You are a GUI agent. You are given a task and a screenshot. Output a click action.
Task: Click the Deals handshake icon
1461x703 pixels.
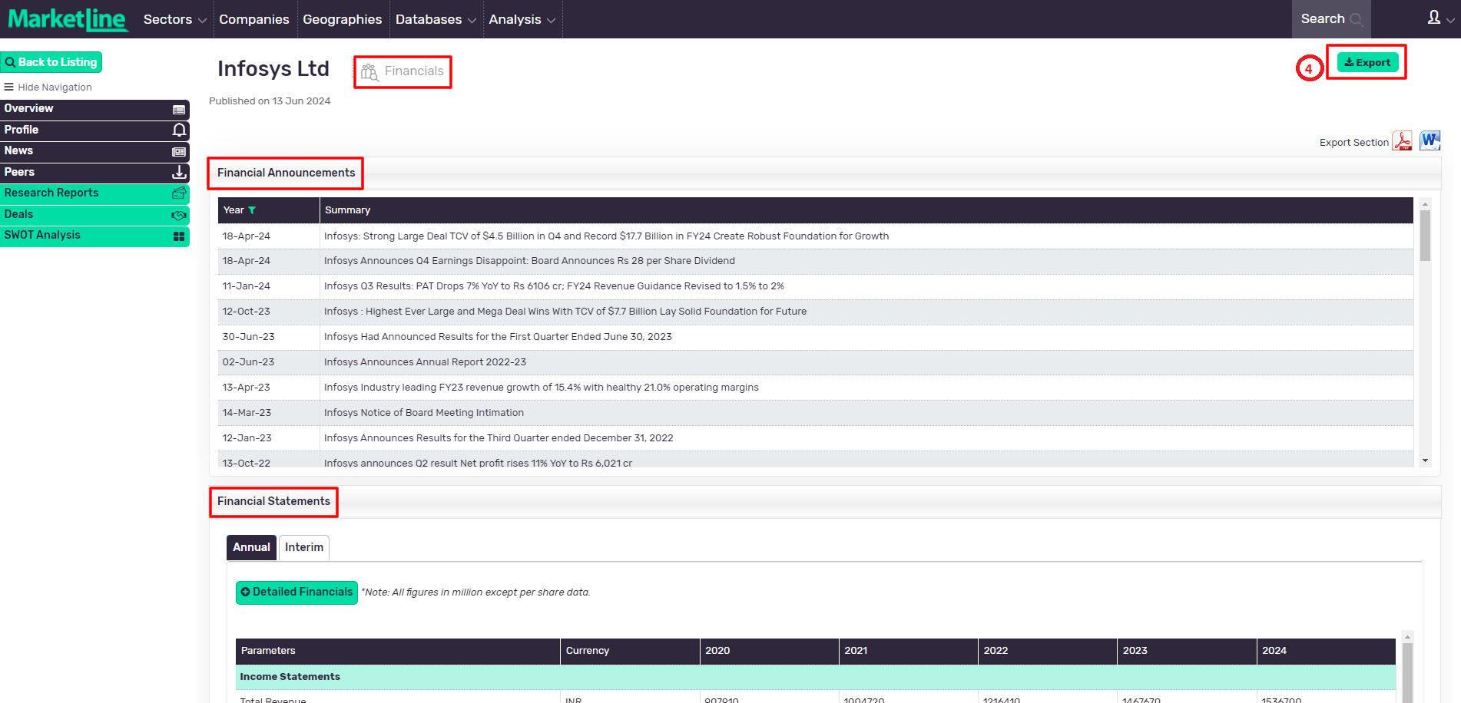point(179,215)
